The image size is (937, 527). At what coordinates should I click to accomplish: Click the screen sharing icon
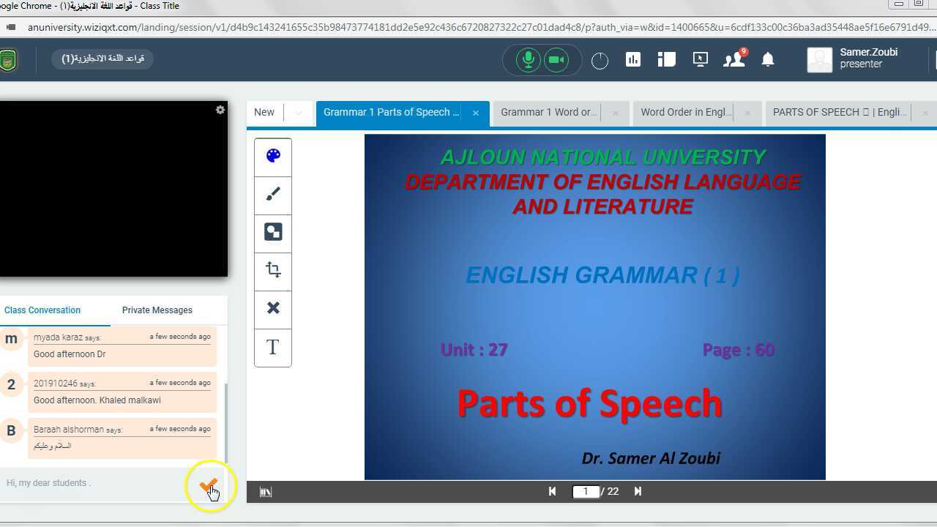(x=701, y=60)
